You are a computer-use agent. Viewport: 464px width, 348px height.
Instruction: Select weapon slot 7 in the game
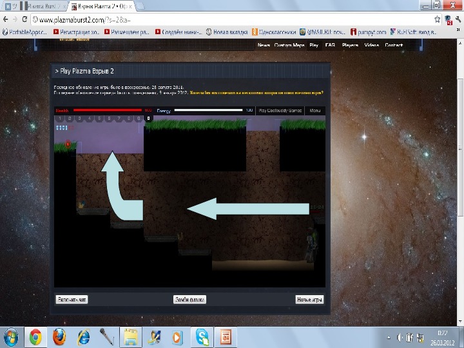pos(119,119)
